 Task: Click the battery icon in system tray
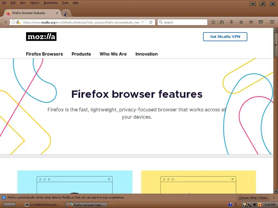(255, 205)
